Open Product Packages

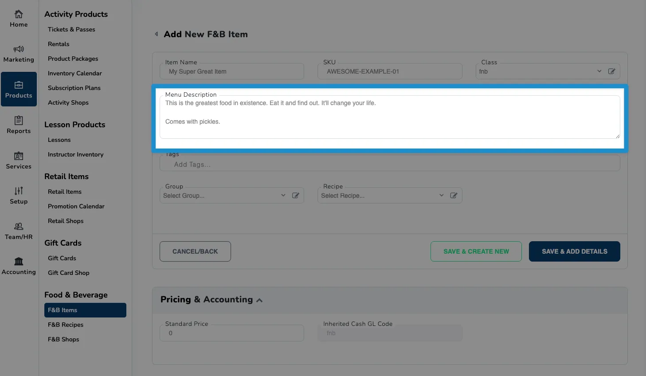pyautogui.click(x=73, y=59)
